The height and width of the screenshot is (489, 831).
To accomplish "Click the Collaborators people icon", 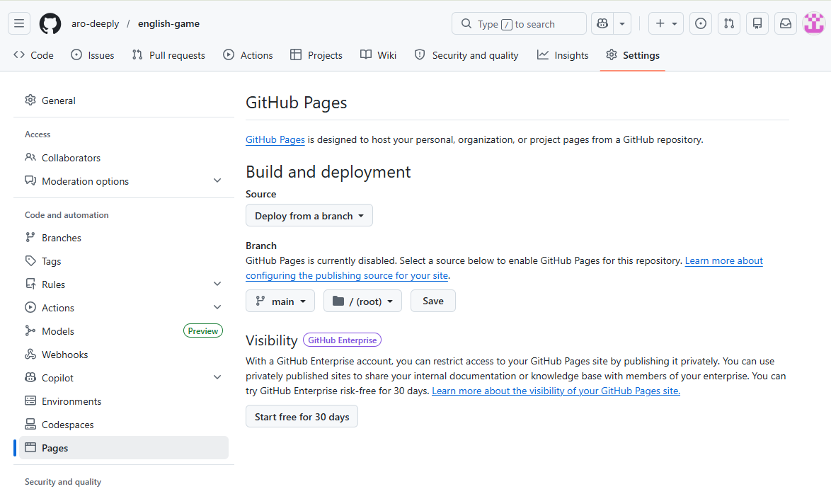I will [30, 157].
